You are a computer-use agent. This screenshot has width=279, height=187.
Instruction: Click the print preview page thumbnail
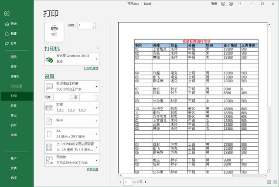pos(193,98)
